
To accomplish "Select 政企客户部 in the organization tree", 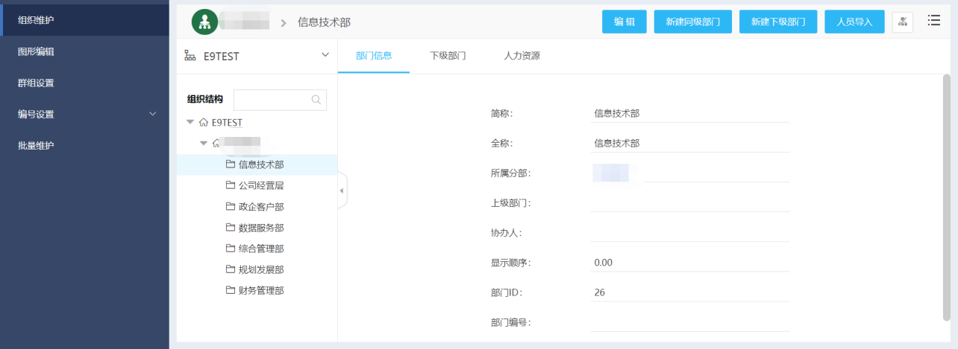I will [261, 207].
